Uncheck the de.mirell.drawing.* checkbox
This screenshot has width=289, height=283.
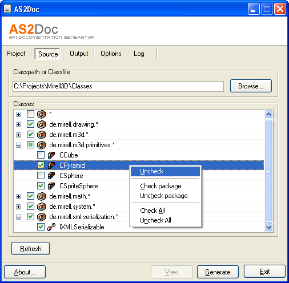[30, 124]
